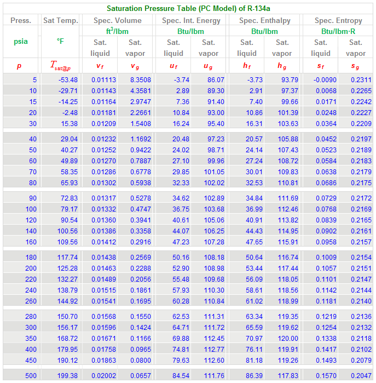
Task: Click the 'Spec. Volume' header
Action: [x=117, y=20]
